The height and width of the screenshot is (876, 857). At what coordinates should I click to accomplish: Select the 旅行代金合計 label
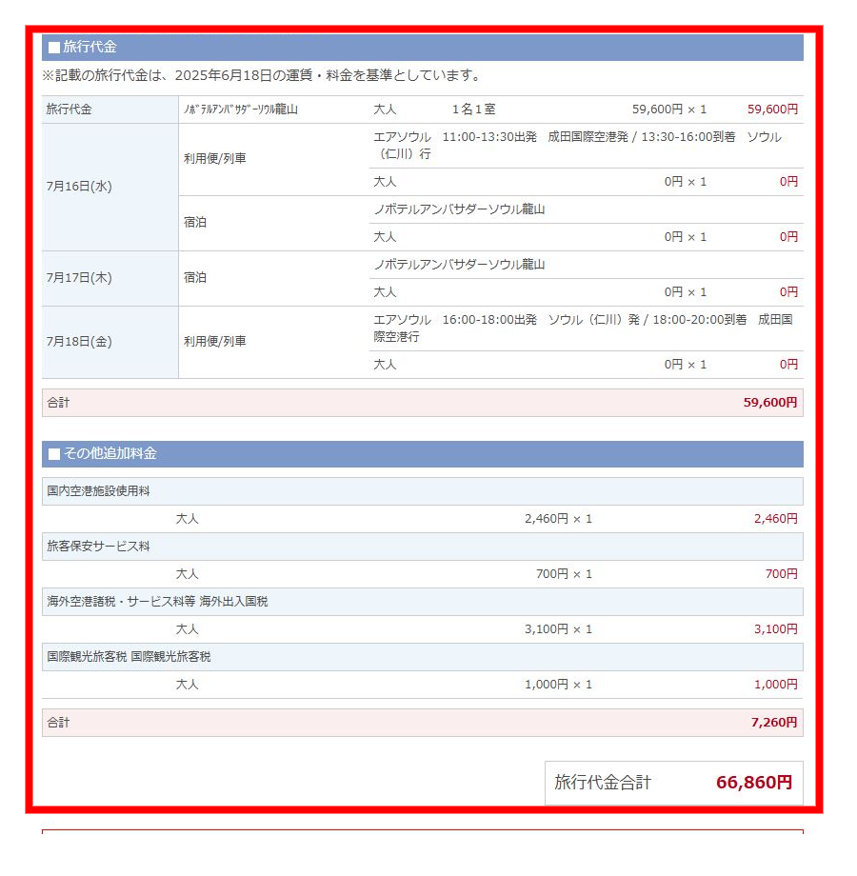603,783
